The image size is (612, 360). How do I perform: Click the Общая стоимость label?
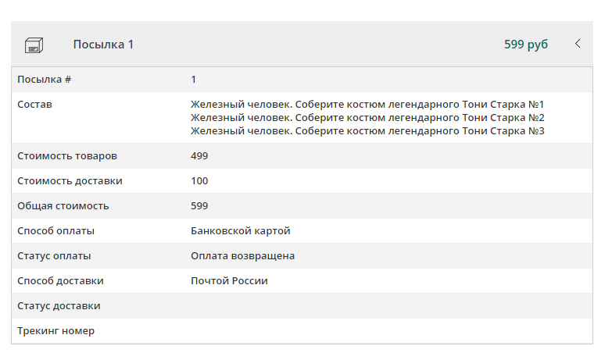click(x=63, y=206)
